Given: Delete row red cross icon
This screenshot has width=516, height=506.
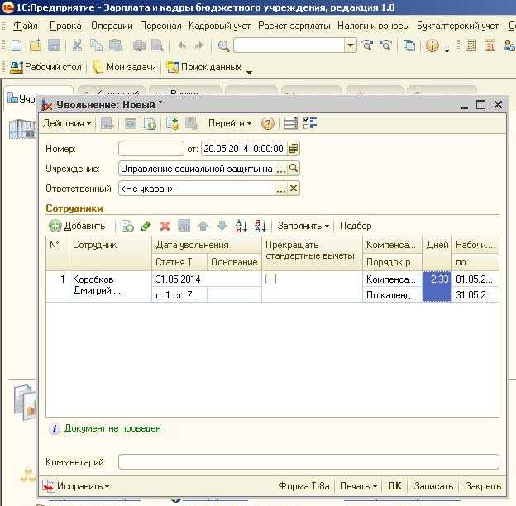Looking at the screenshot, I should (165, 226).
